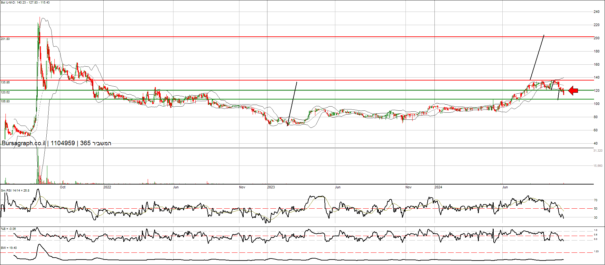Open the Bursagraph.co.il watermark link
Screen dimensions: 605x265
(23, 143)
